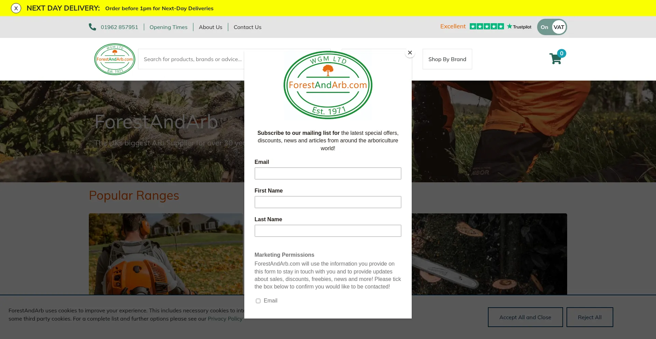Tick the Email marketing permission checkbox
Image resolution: width=656 pixels, height=339 pixels.
pyautogui.click(x=258, y=301)
